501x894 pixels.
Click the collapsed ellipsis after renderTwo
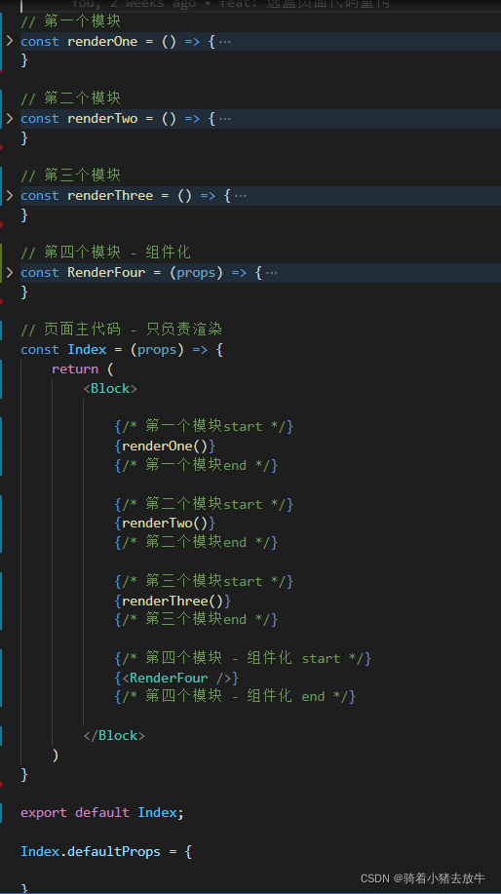(x=225, y=119)
